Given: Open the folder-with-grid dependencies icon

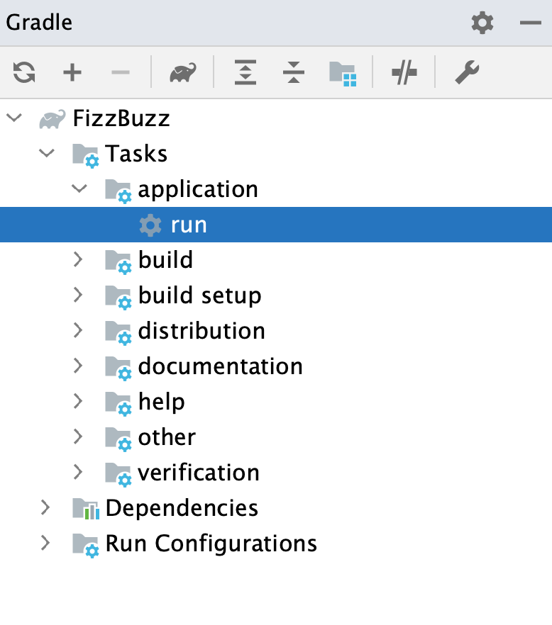Looking at the screenshot, I should (x=343, y=74).
